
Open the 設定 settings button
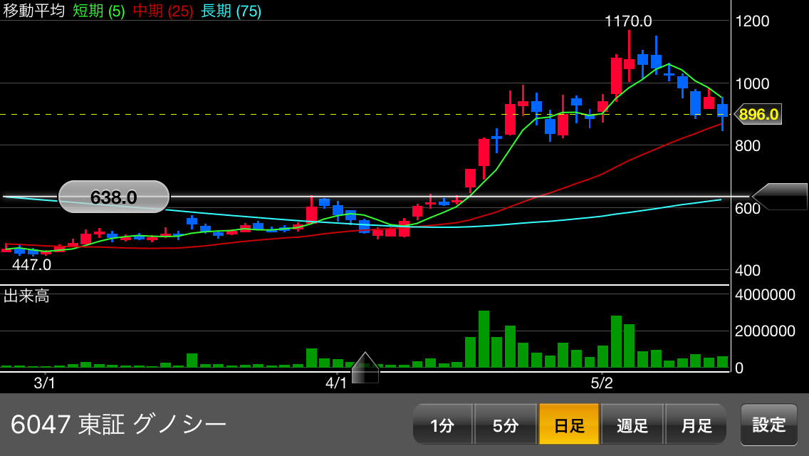click(769, 425)
